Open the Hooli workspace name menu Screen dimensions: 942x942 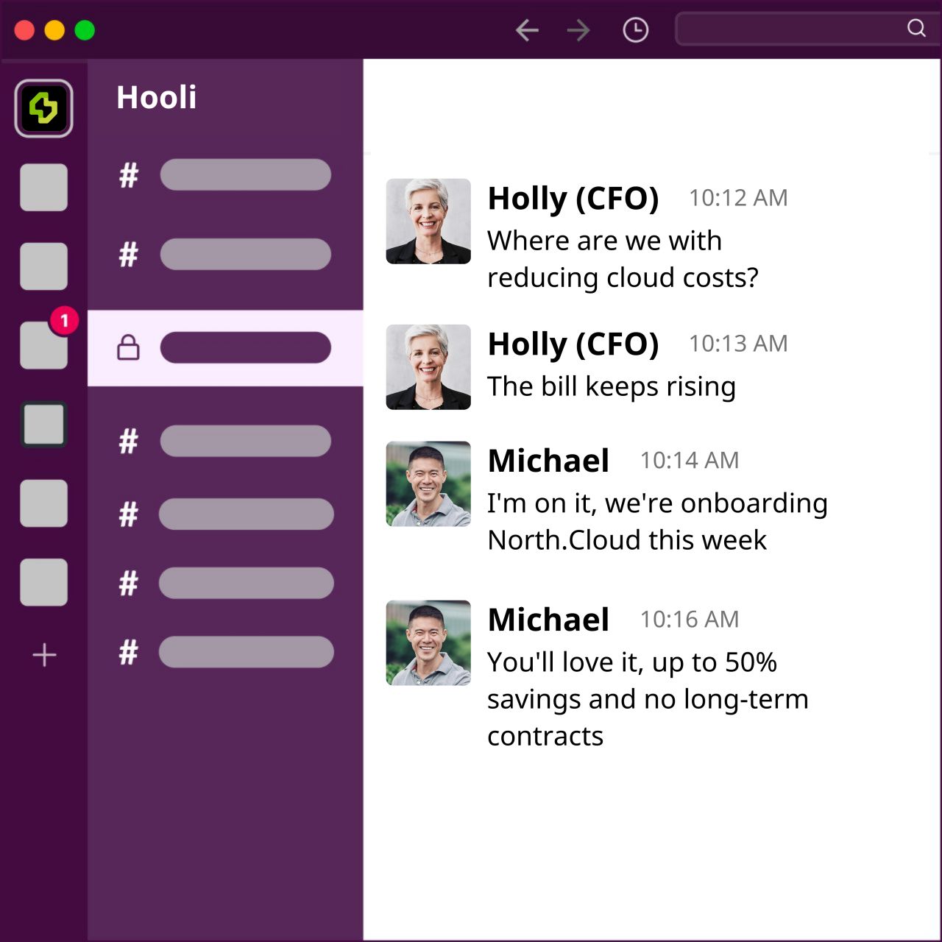pos(157,97)
